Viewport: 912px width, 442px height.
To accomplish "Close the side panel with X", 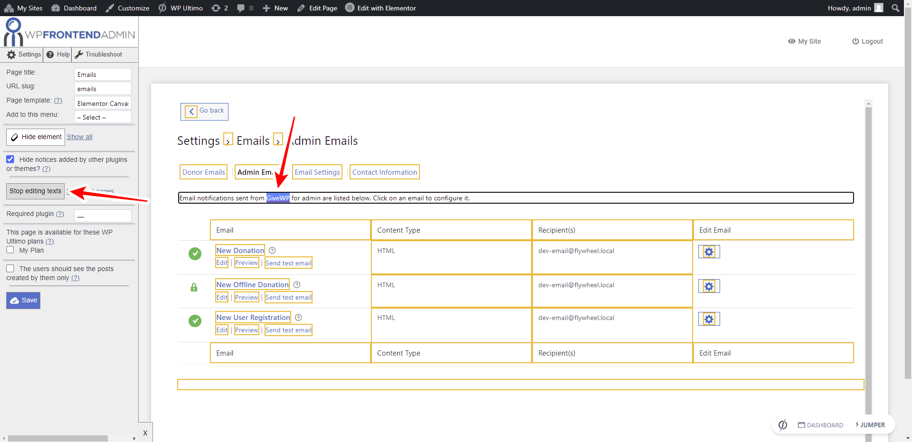I will point(145,433).
